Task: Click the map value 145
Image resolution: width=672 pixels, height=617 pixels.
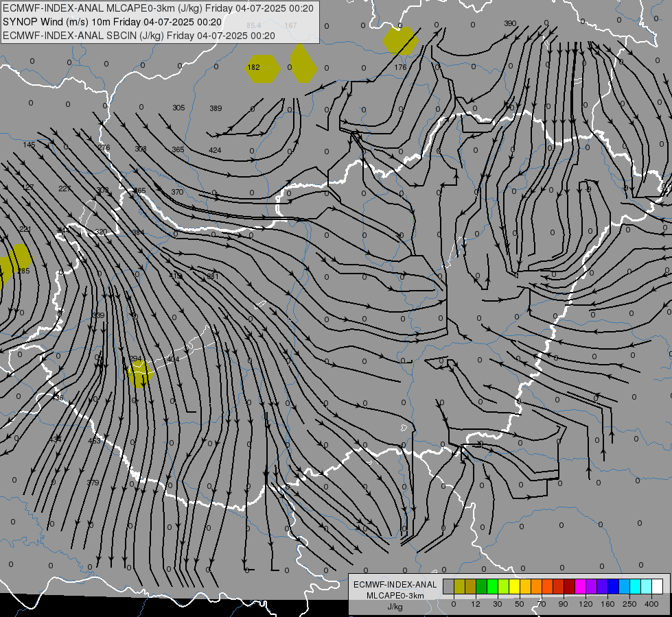Action: (x=29, y=145)
